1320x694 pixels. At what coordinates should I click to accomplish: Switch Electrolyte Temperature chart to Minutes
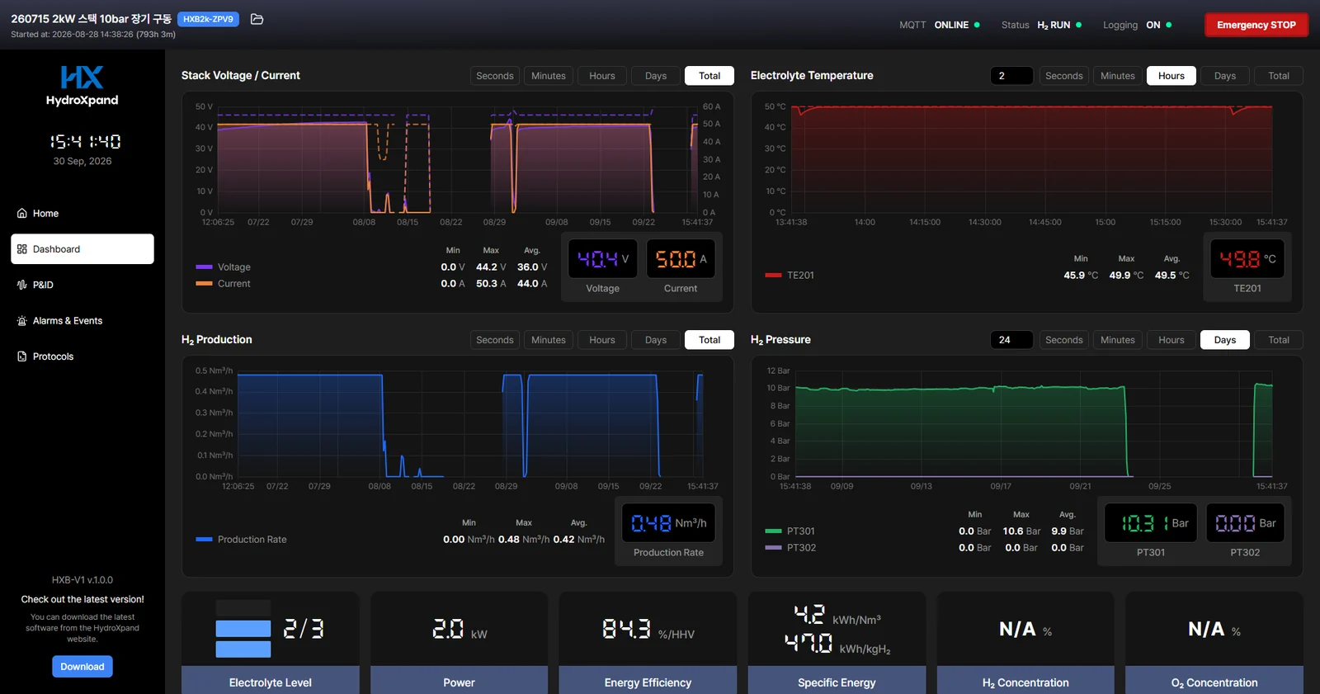click(x=1118, y=76)
